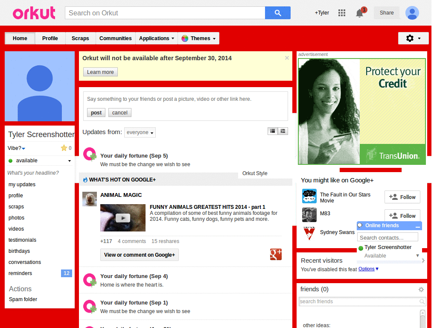Image resolution: width=437 pixels, height=328 pixels.
Task: Open the Funny Animals Greatest Hits title
Action: [207, 207]
